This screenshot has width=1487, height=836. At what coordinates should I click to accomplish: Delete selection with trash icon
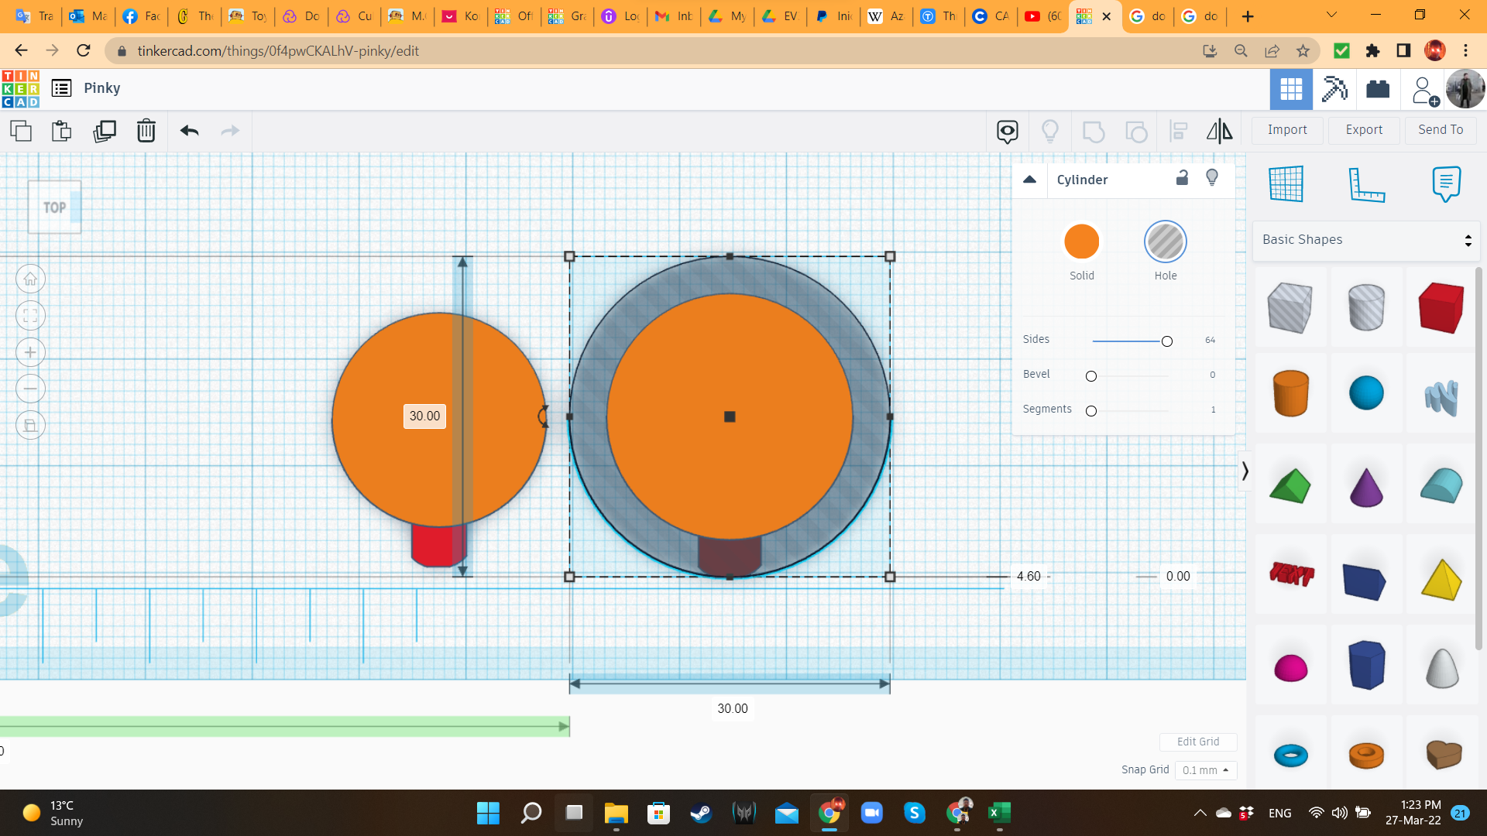[x=146, y=131]
